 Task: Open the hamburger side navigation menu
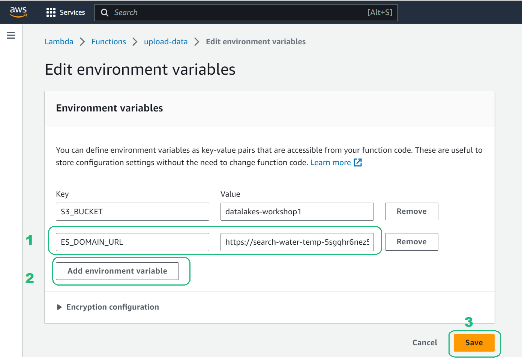point(11,35)
